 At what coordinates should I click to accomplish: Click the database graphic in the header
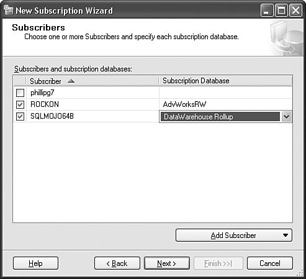tap(286, 39)
